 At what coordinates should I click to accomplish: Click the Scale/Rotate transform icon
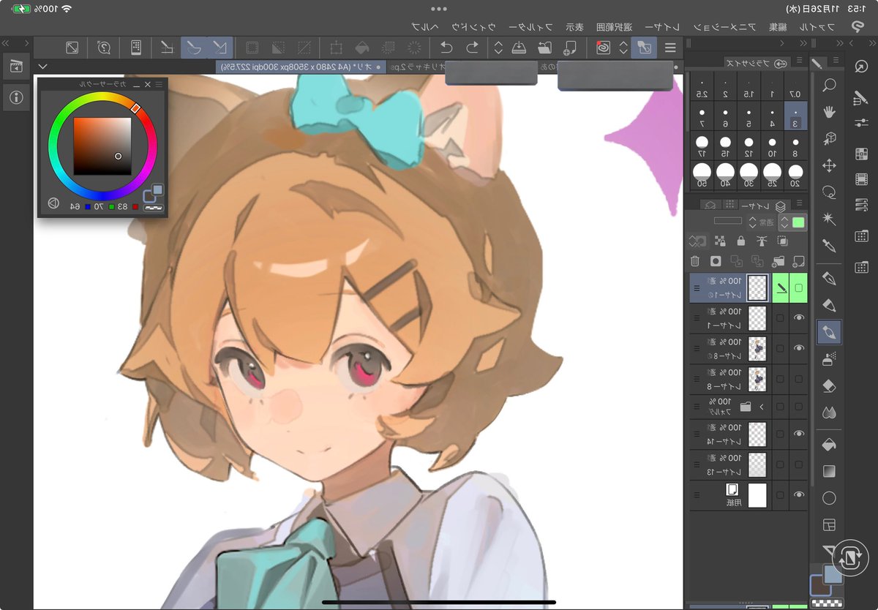click(x=337, y=48)
